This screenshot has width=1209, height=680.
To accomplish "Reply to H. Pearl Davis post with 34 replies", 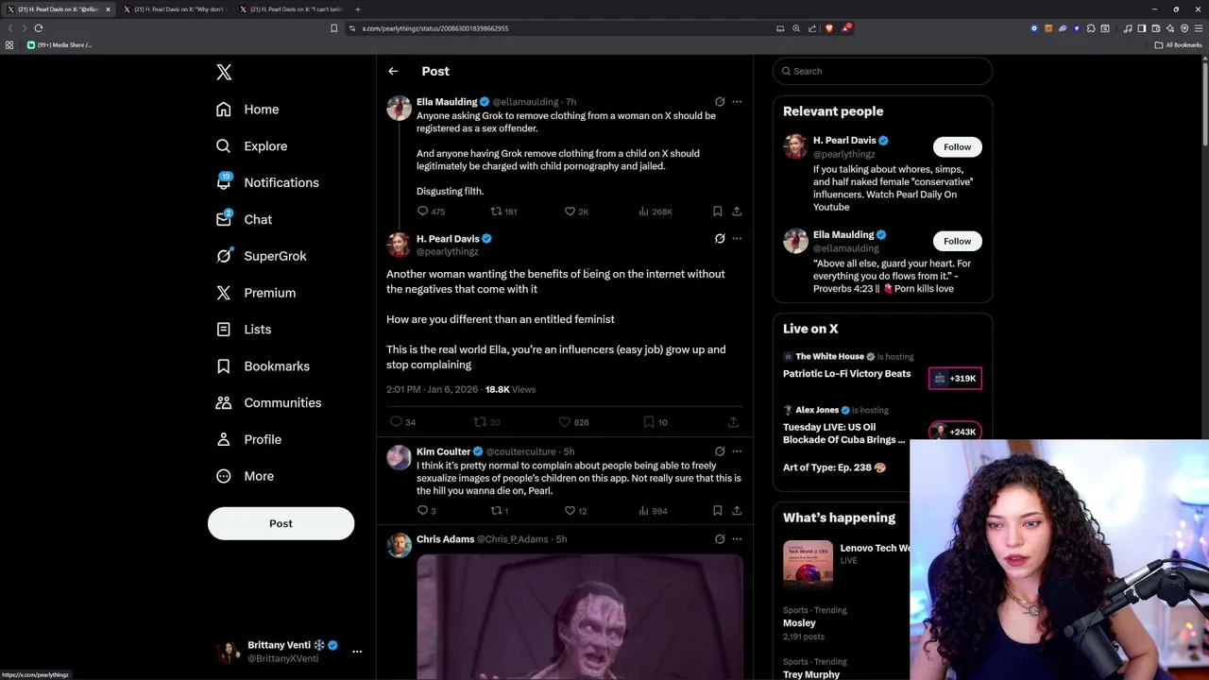I will click(x=403, y=422).
